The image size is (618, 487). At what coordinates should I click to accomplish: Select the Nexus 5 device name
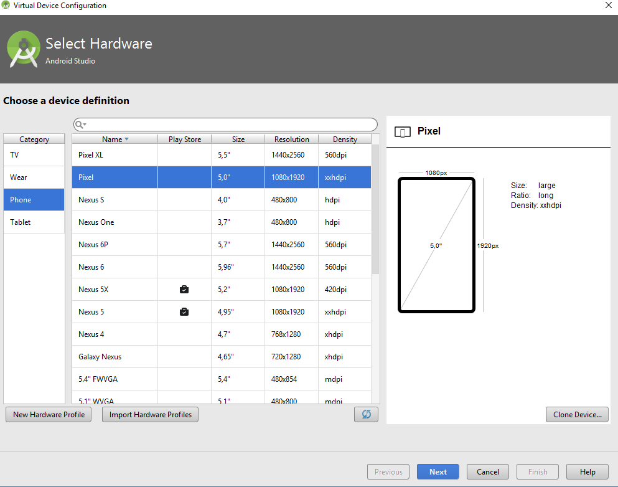[91, 312]
